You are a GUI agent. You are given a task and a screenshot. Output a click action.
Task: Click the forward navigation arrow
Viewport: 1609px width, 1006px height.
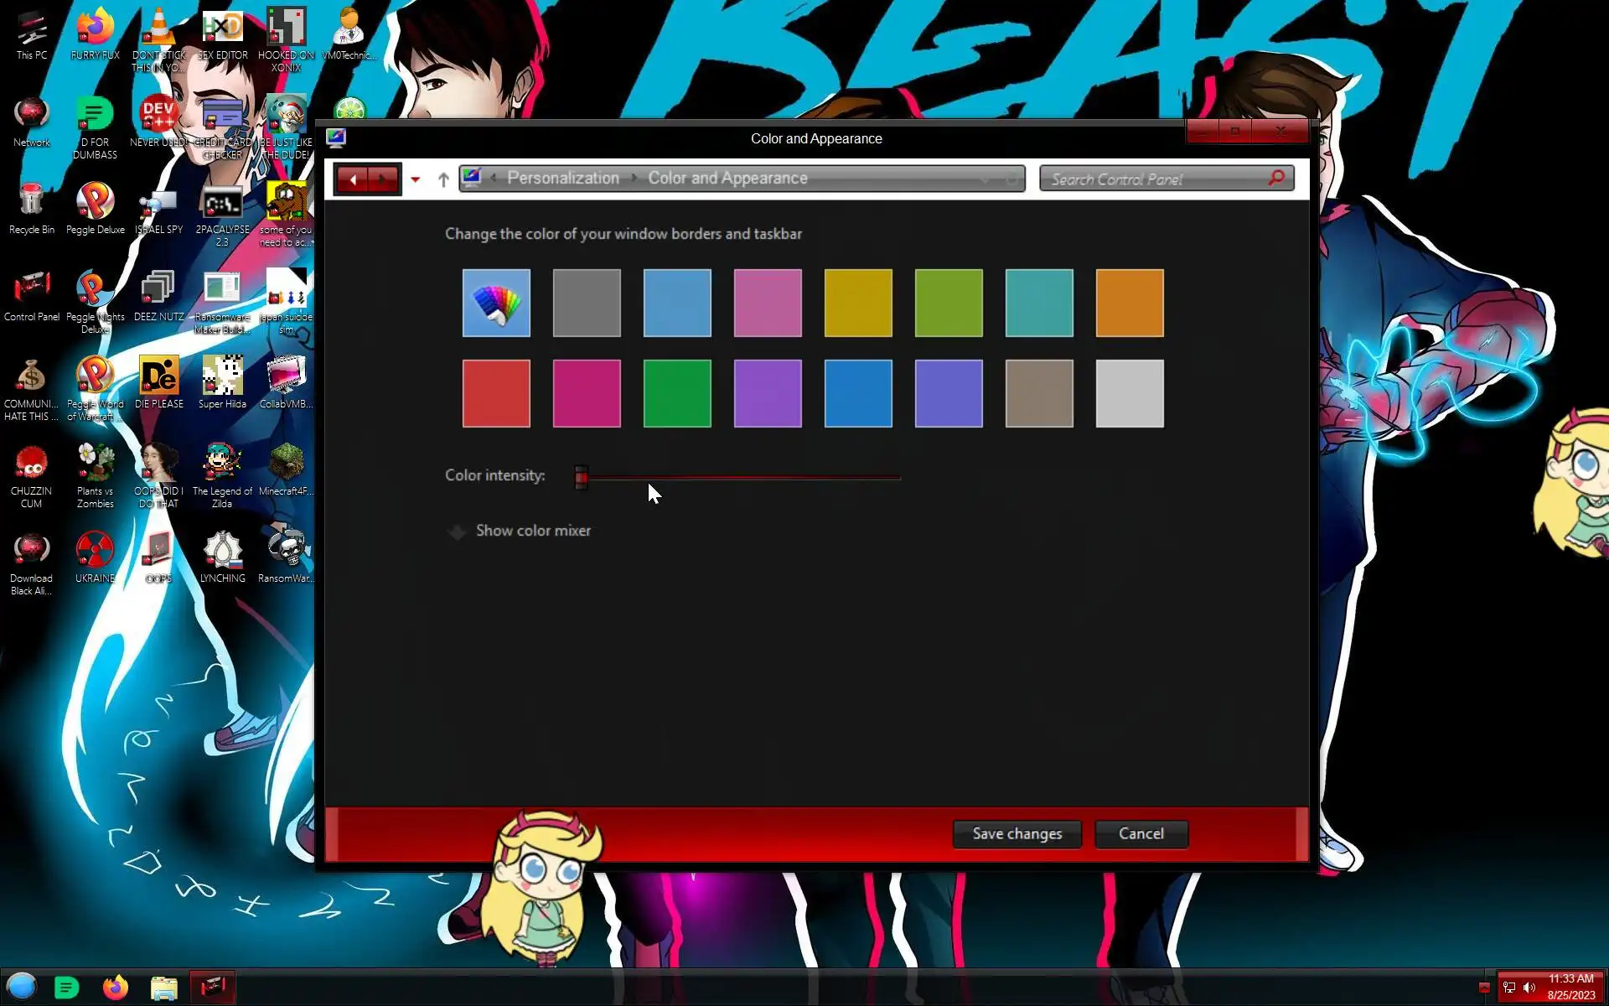(x=383, y=179)
